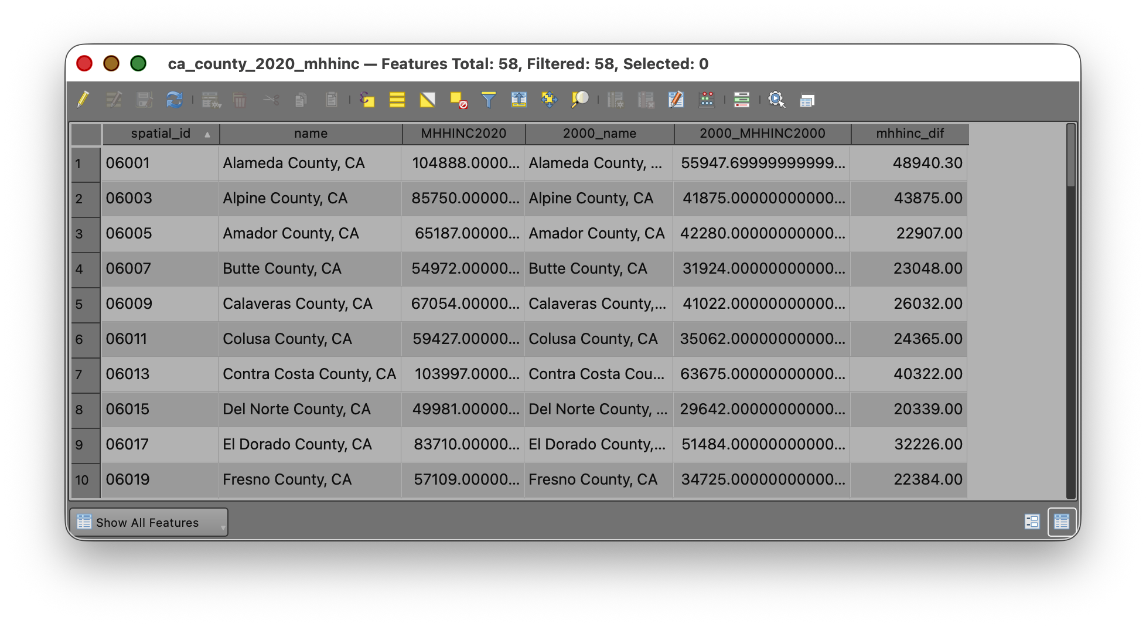Click the mhhinc_dif column header
1146x627 pixels.
[x=909, y=134]
